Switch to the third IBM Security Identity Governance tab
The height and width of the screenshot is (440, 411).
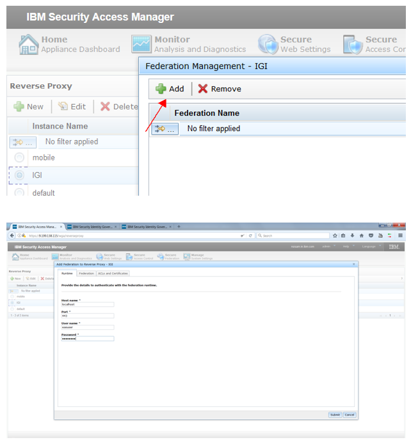pyautogui.click(x=147, y=227)
